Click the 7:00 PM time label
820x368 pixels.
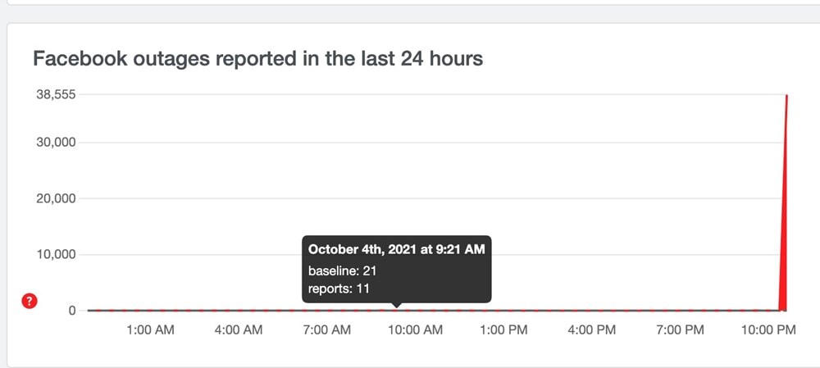[680, 330]
